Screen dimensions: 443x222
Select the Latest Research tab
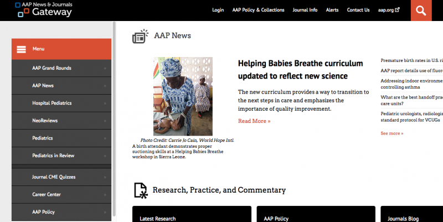(x=158, y=219)
